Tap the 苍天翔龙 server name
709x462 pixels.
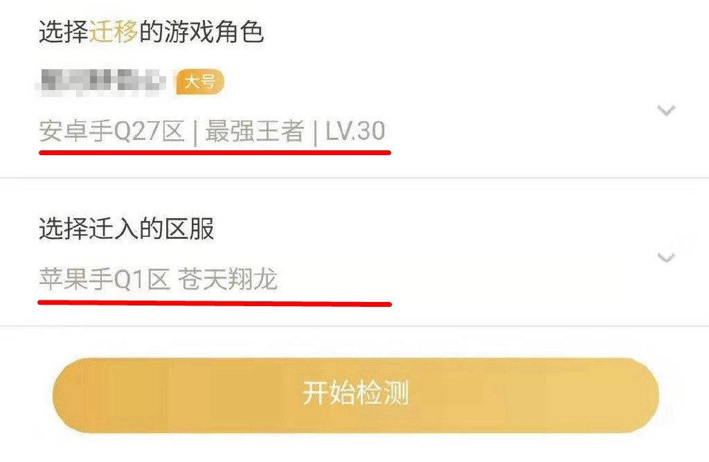[227, 278]
